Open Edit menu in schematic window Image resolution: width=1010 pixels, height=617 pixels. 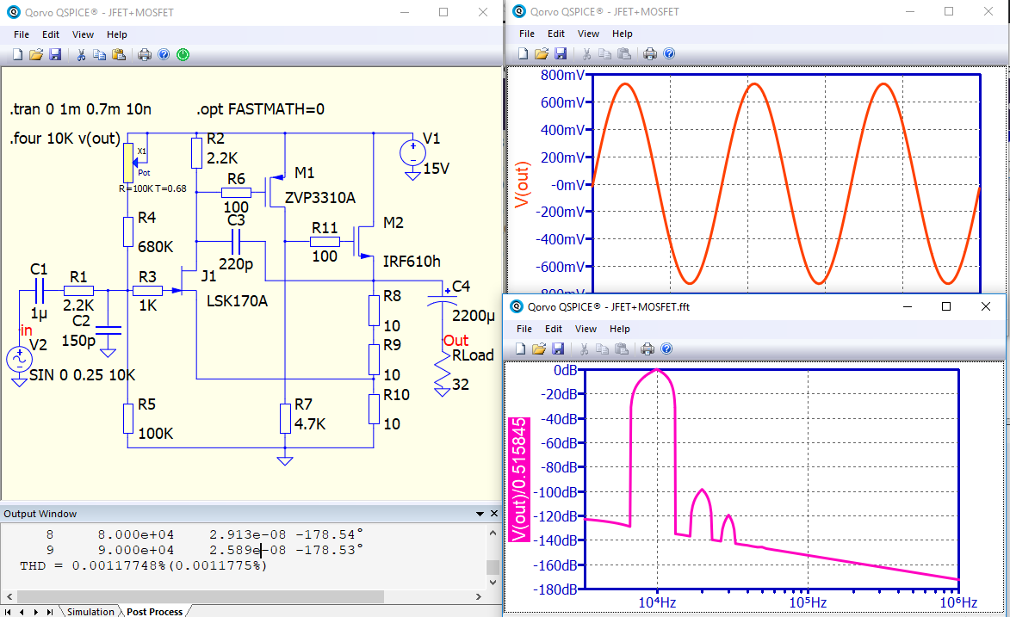tap(51, 34)
